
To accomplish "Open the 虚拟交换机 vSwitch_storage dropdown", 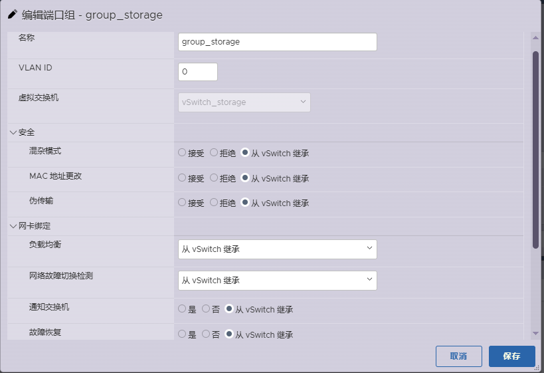I will 244,102.
